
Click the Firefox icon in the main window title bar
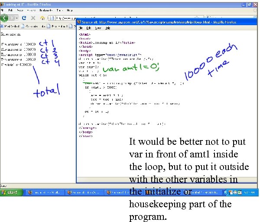[2, 4]
